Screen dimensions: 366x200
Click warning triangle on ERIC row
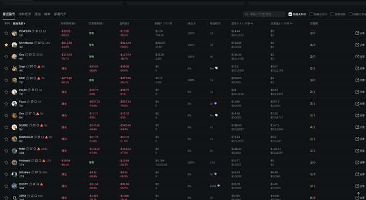click(x=39, y=78)
